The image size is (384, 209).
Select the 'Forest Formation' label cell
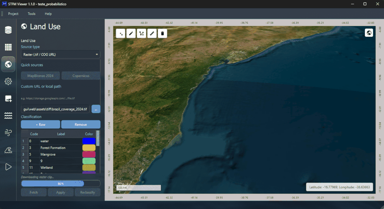61,148
